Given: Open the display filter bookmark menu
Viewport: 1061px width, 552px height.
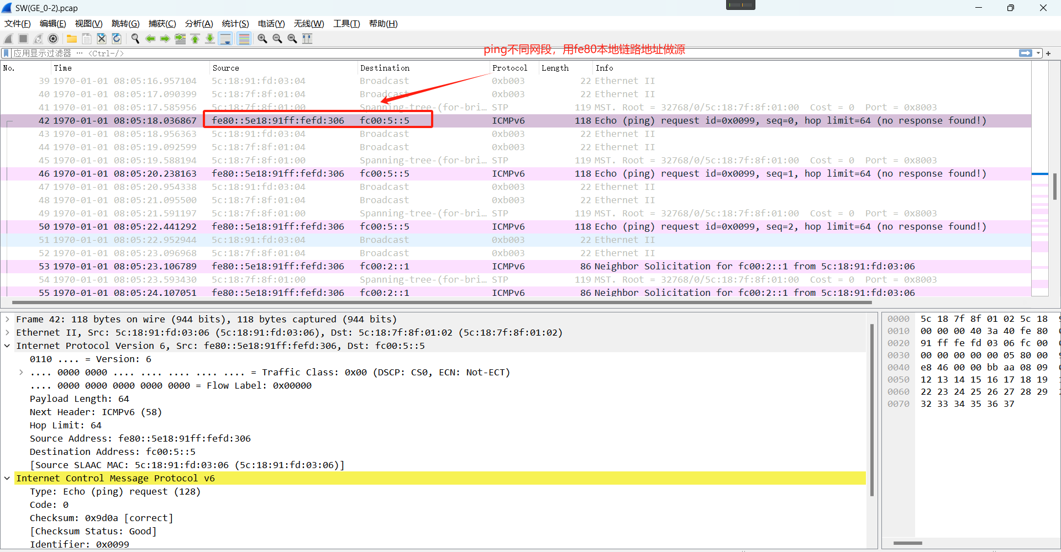Looking at the screenshot, I should point(6,53).
